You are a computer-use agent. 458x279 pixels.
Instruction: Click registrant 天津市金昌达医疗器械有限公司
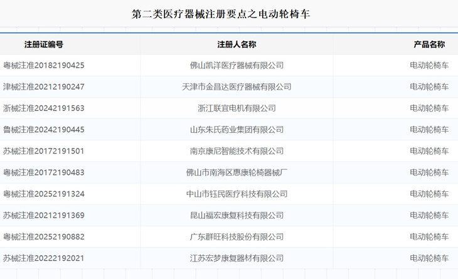(x=237, y=87)
